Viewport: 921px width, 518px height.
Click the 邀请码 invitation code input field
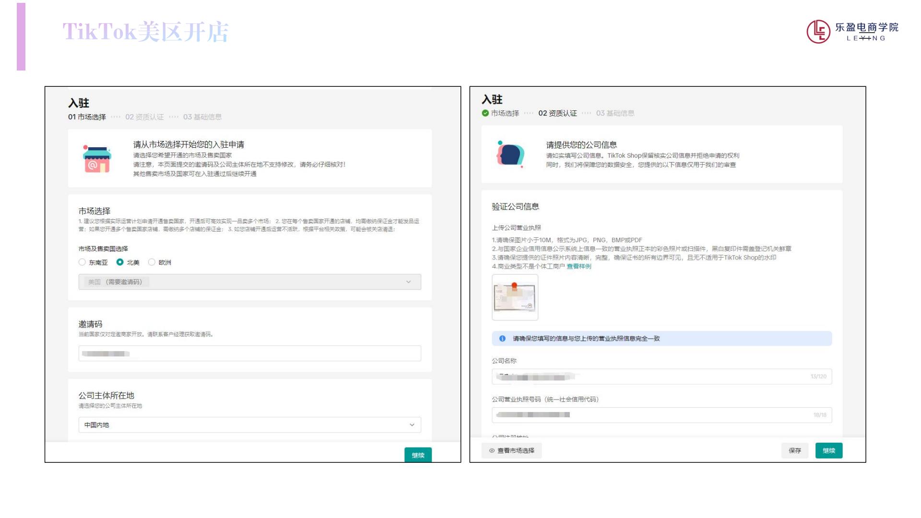point(249,353)
